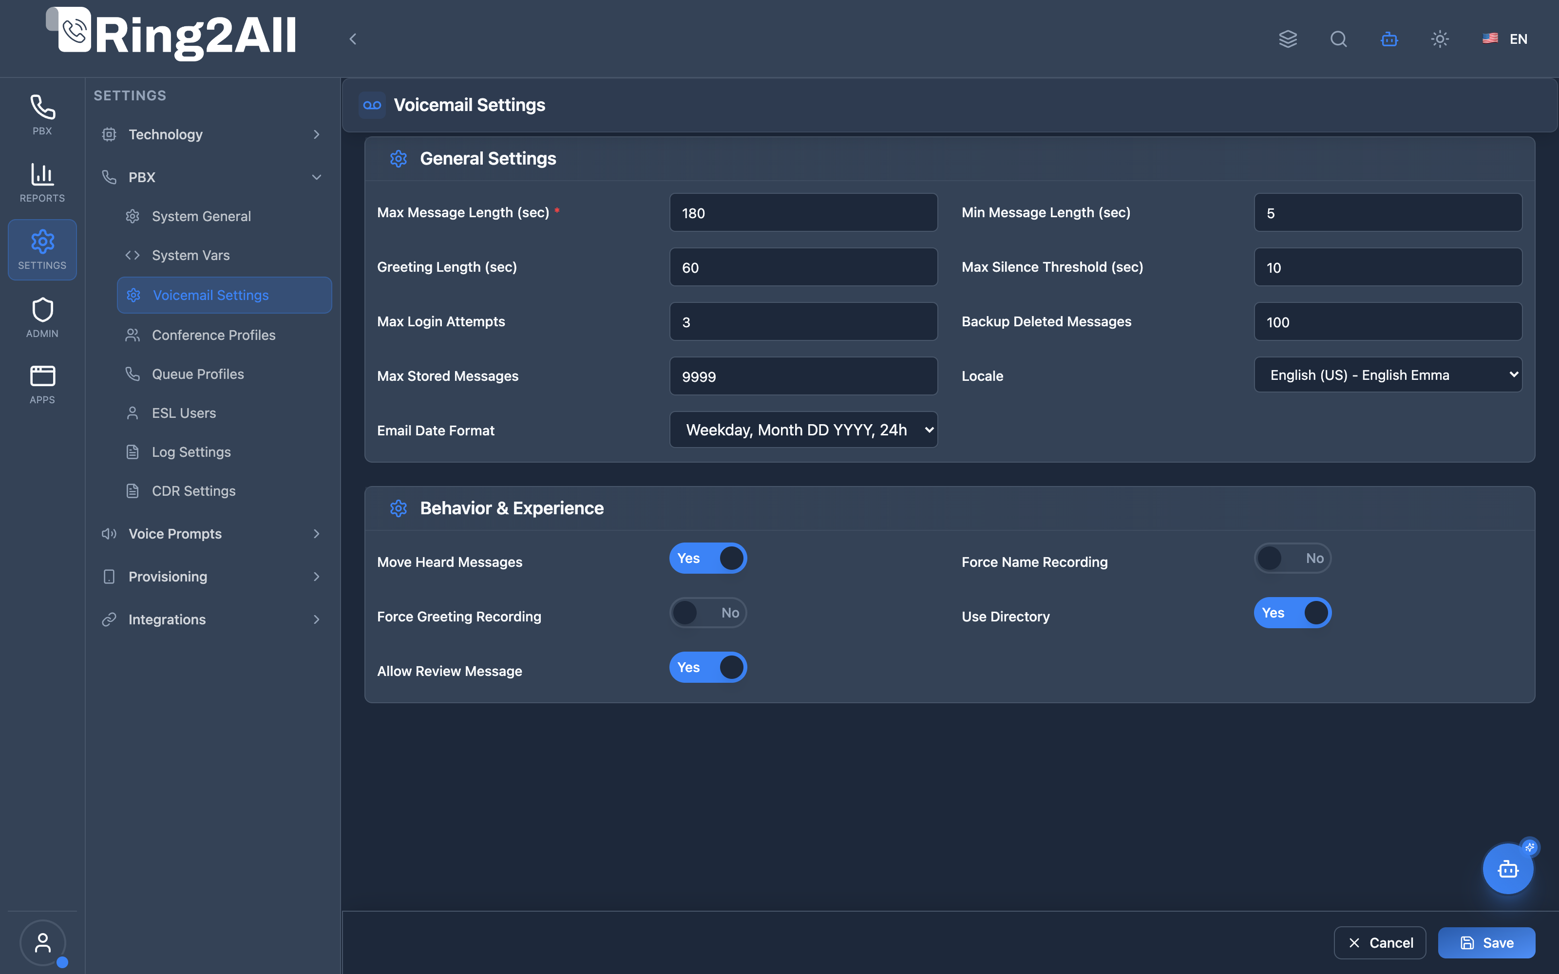Click the layers stack icon in header
This screenshot has height=974, width=1559.
[1288, 39]
